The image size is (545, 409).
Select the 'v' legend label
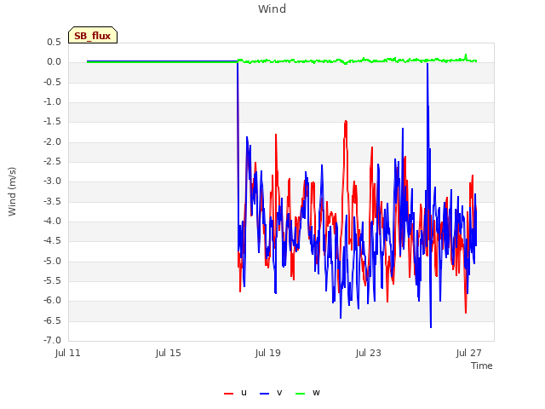pyautogui.click(x=279, y=393)
